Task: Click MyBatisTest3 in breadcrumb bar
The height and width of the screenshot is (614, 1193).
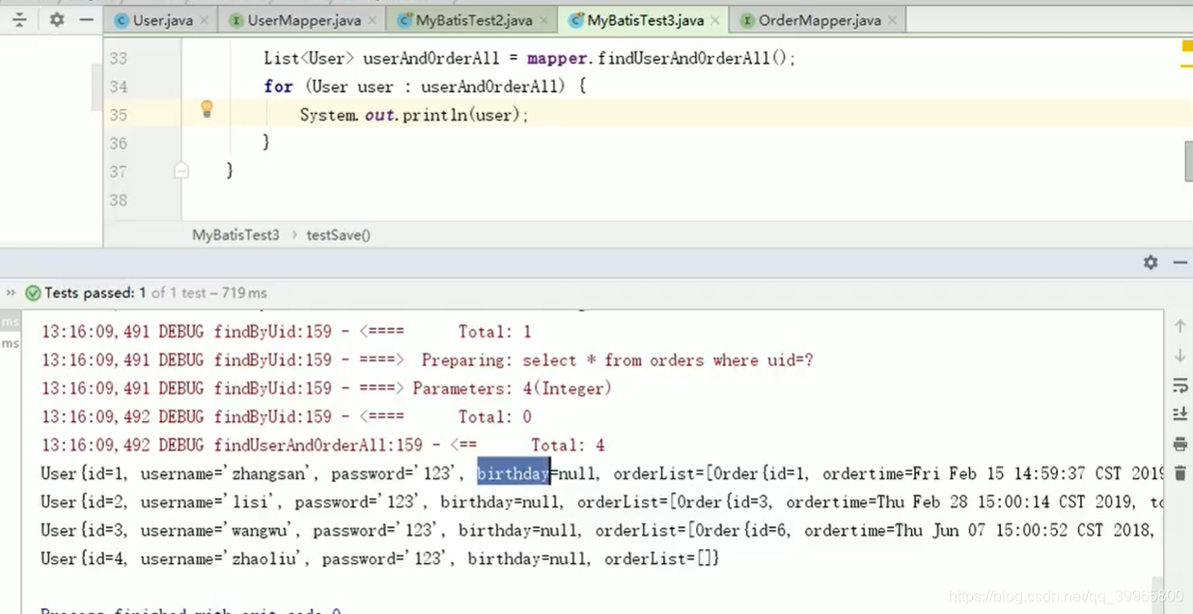Action: point(236,235)
